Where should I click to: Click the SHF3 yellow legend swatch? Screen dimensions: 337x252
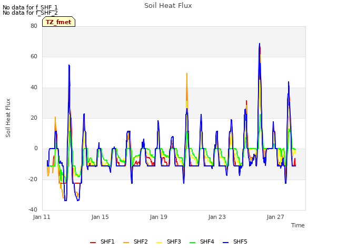159,243
